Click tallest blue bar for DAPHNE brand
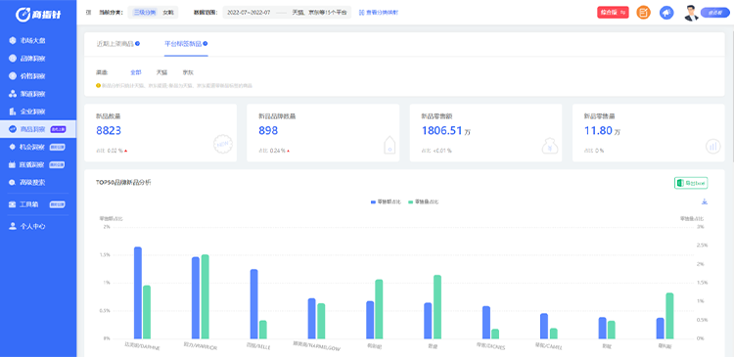This screenshot has height=357, width=734. tap(138, 292)
